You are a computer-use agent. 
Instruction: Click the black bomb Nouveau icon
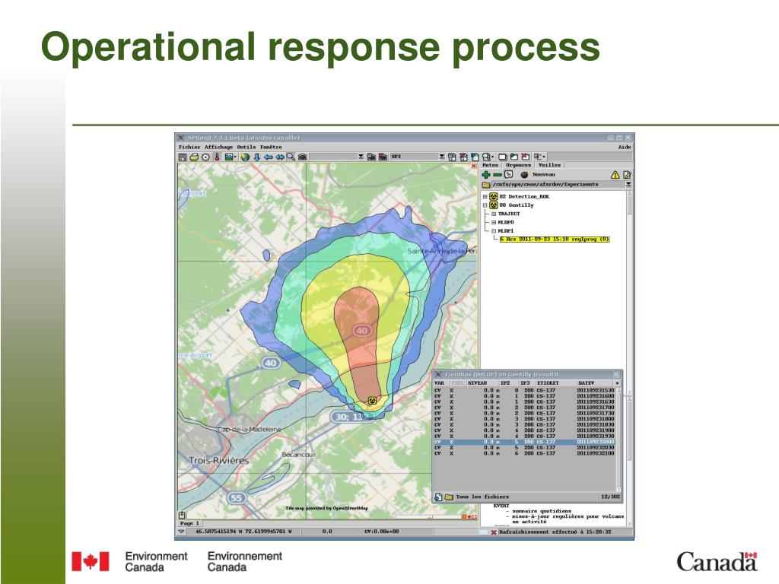point(524,175)
